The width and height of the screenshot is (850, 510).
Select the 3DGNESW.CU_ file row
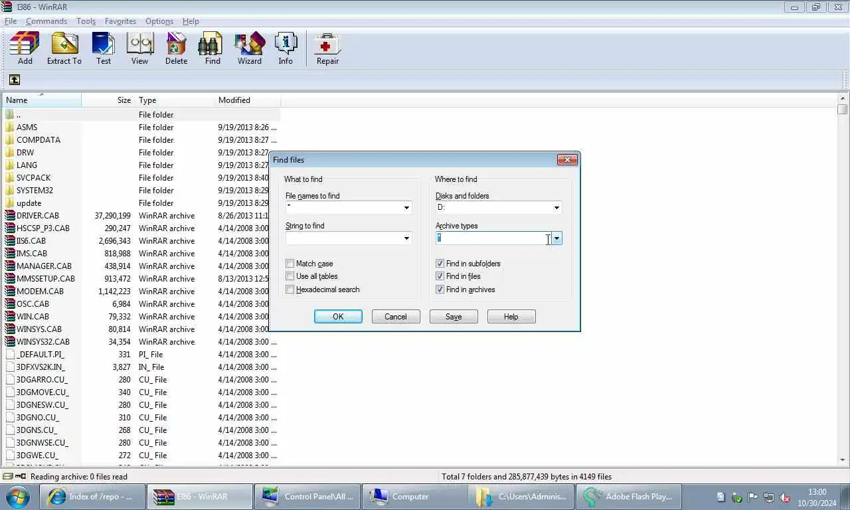141,404
